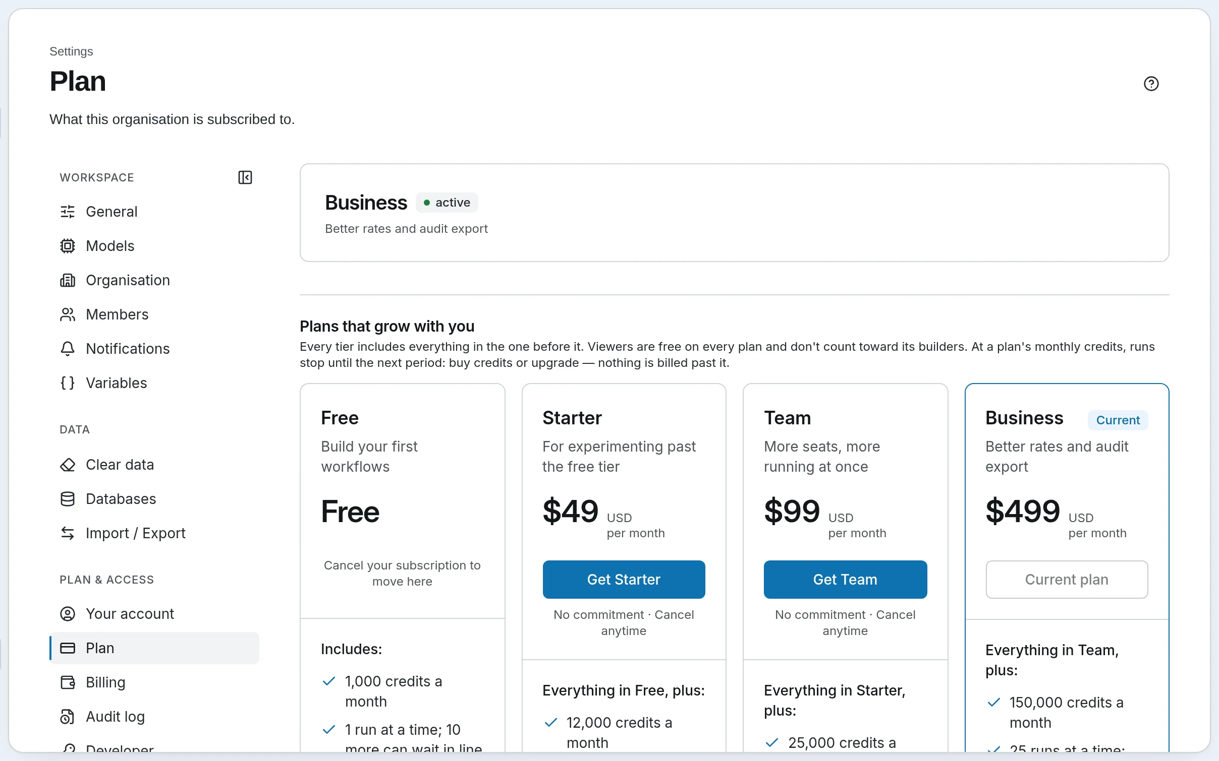This screenshot has width=1219, height=761.
Task: Click the Plan card icon
Action: tap(68, 648)
